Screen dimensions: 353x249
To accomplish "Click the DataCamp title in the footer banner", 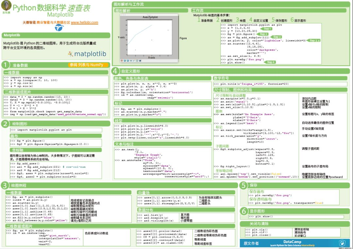I will [x=292, y=241].
